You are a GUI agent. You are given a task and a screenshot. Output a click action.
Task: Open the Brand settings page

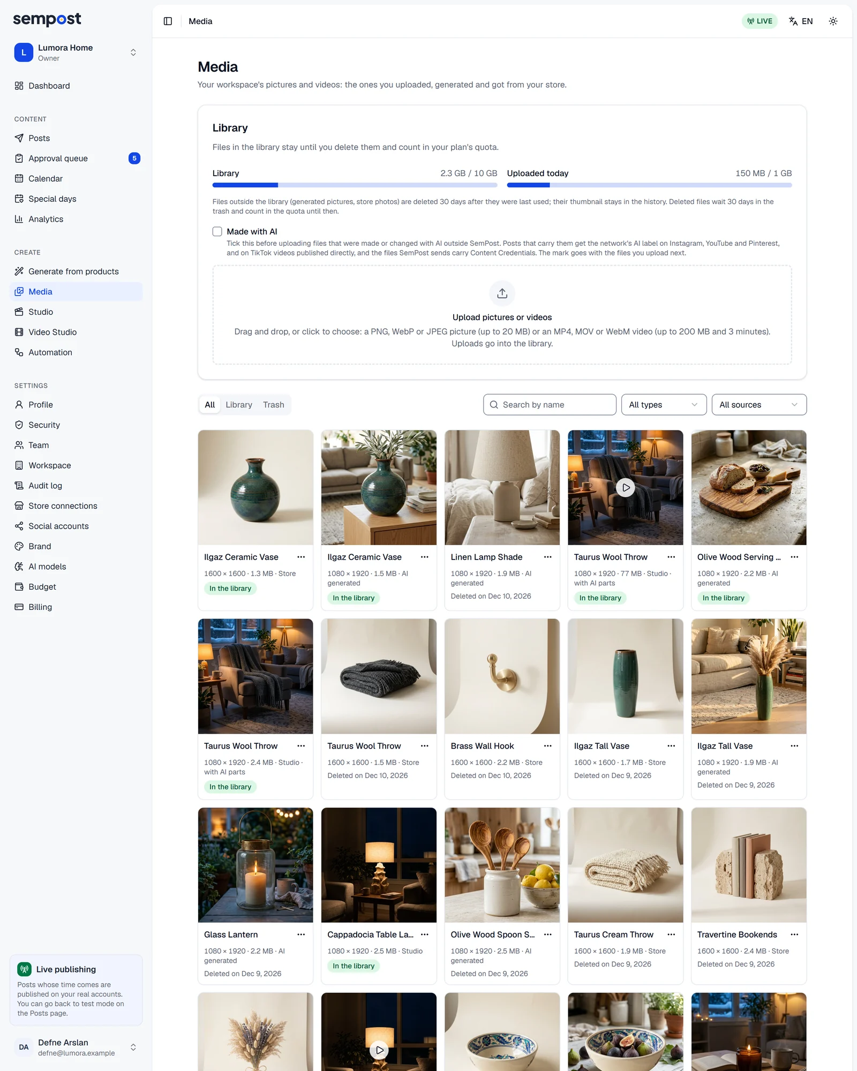[76, 546]
